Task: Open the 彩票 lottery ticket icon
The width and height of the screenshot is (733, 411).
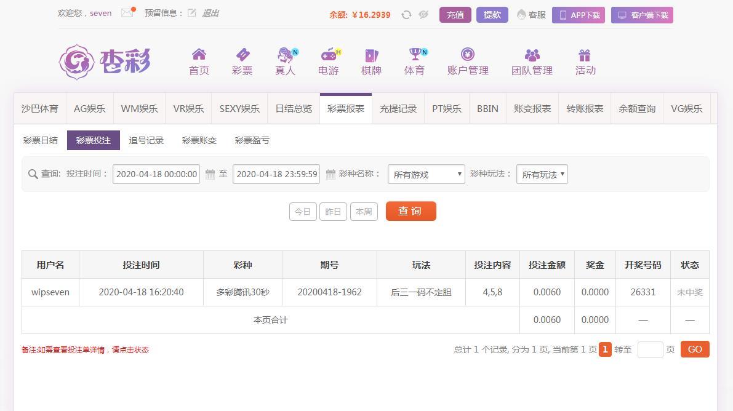Action: point(242,55)
